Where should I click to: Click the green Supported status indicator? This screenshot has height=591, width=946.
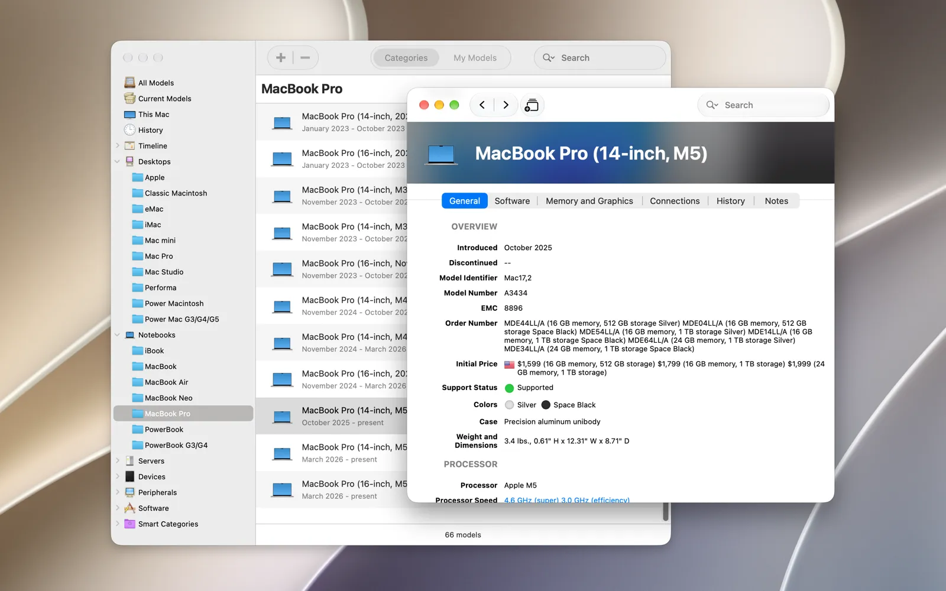click(509, 388)
